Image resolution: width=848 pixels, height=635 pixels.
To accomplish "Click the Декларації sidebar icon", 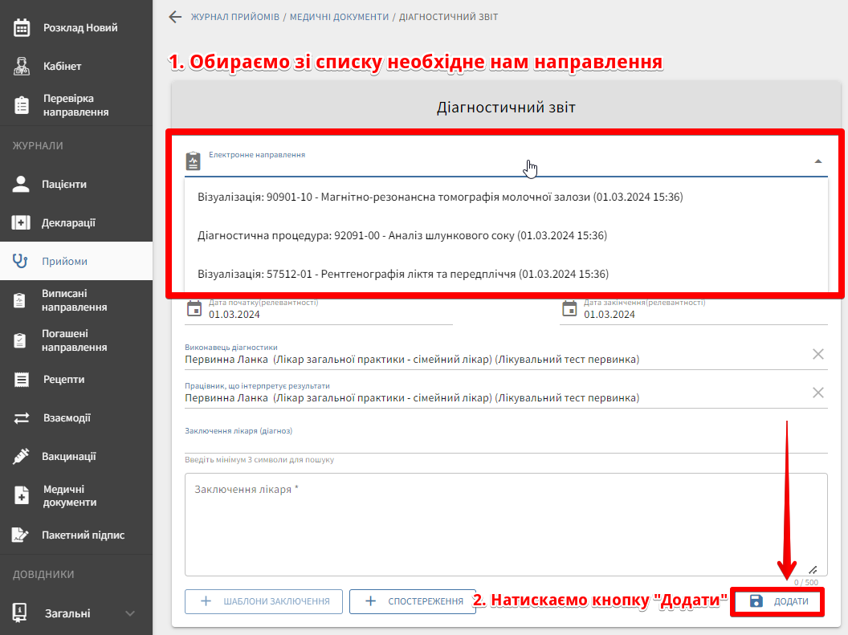I will (22, 223).
